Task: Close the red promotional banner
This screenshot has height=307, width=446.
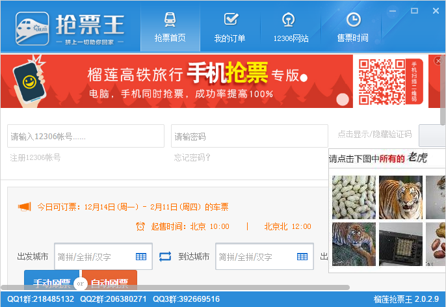Action: click(x=438, y=60)
